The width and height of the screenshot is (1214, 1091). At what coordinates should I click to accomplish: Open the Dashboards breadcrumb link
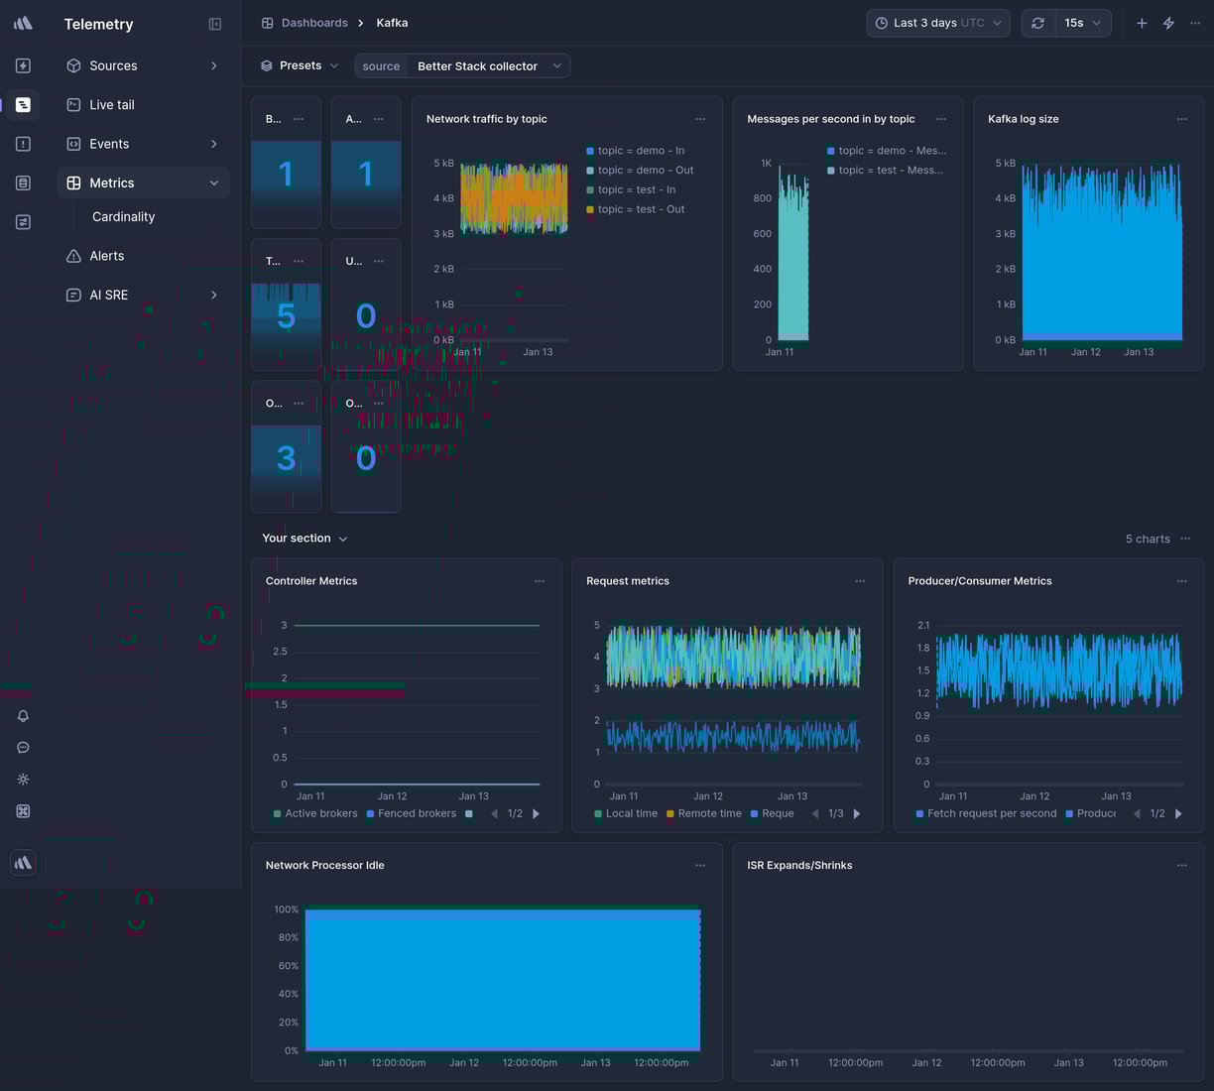tap(314, 22)
